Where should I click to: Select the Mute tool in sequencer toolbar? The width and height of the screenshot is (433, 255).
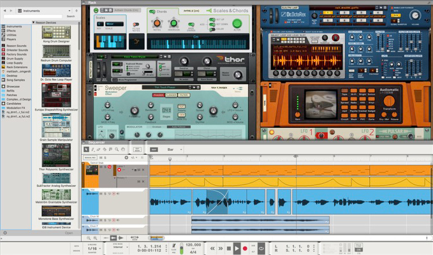pos(110,149)
